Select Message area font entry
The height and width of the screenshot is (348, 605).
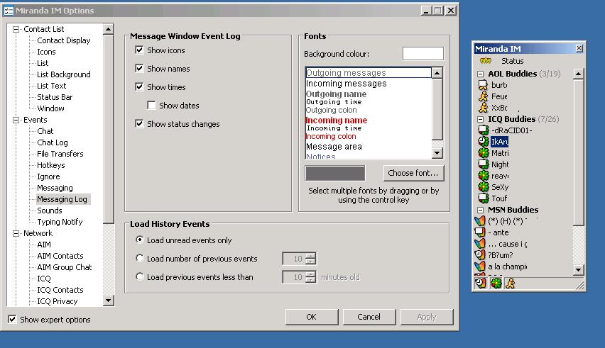pyautogui.click(x=334, y=147)
